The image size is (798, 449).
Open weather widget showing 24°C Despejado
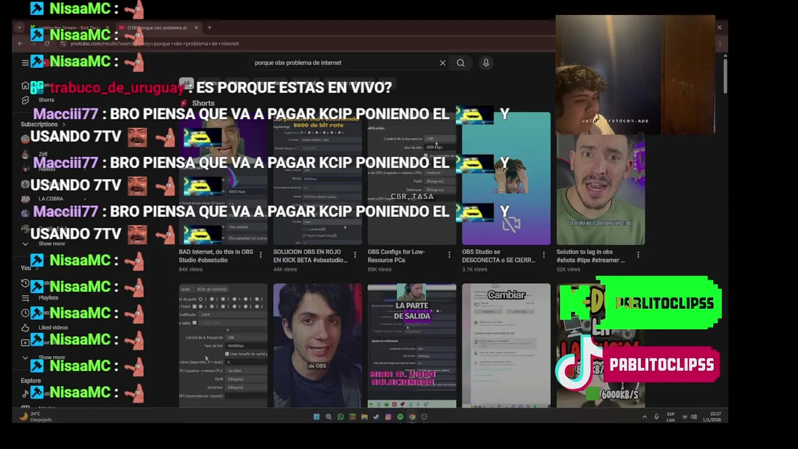[x=36, y=417]
